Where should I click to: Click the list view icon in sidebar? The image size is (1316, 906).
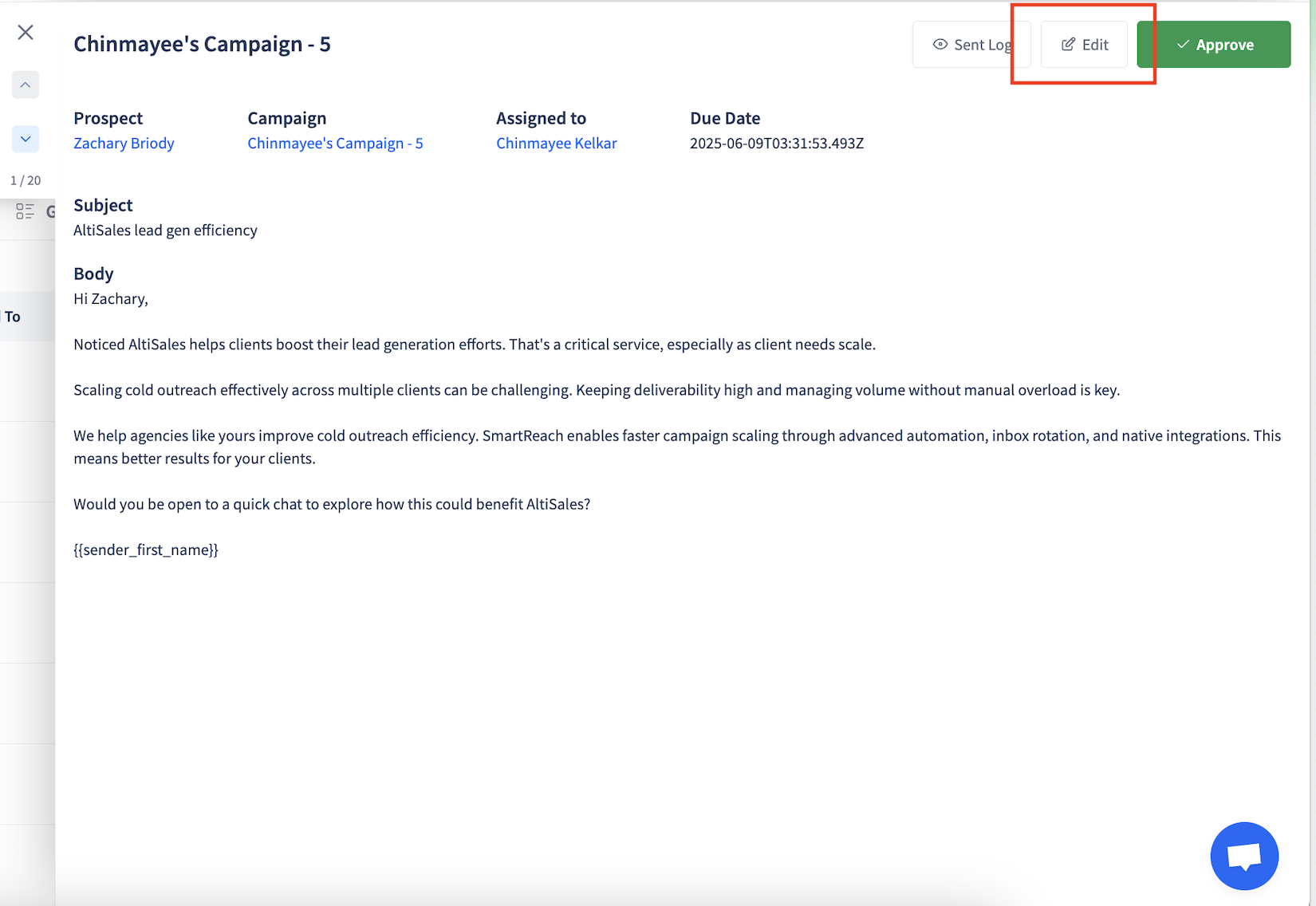[x=25, y=211]
